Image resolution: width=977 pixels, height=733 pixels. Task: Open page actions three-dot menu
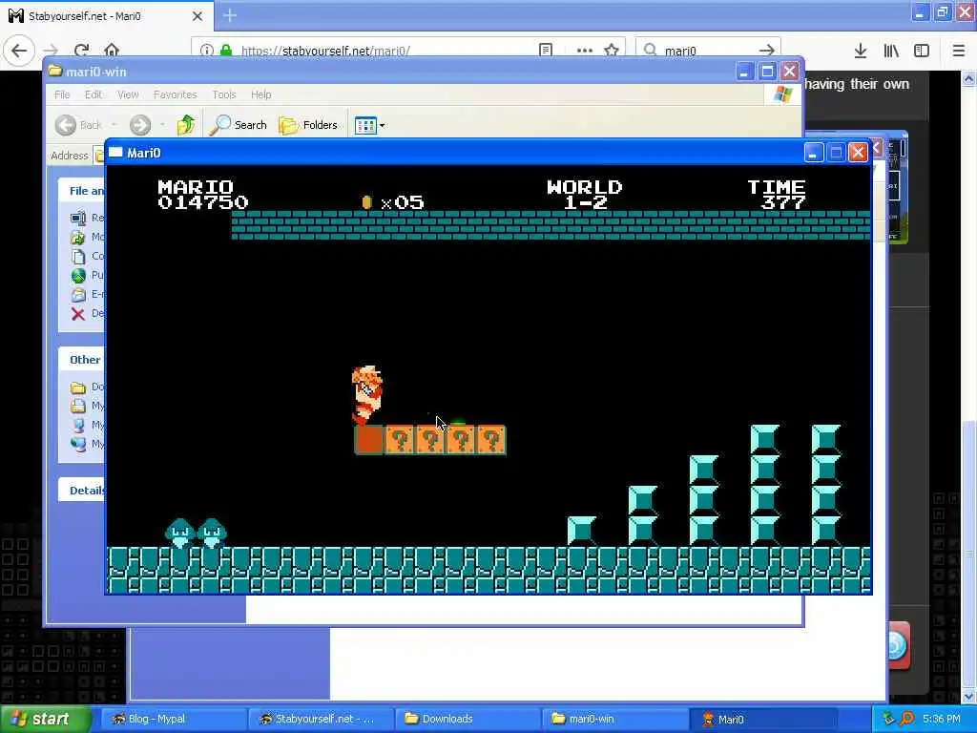[585, 51]
